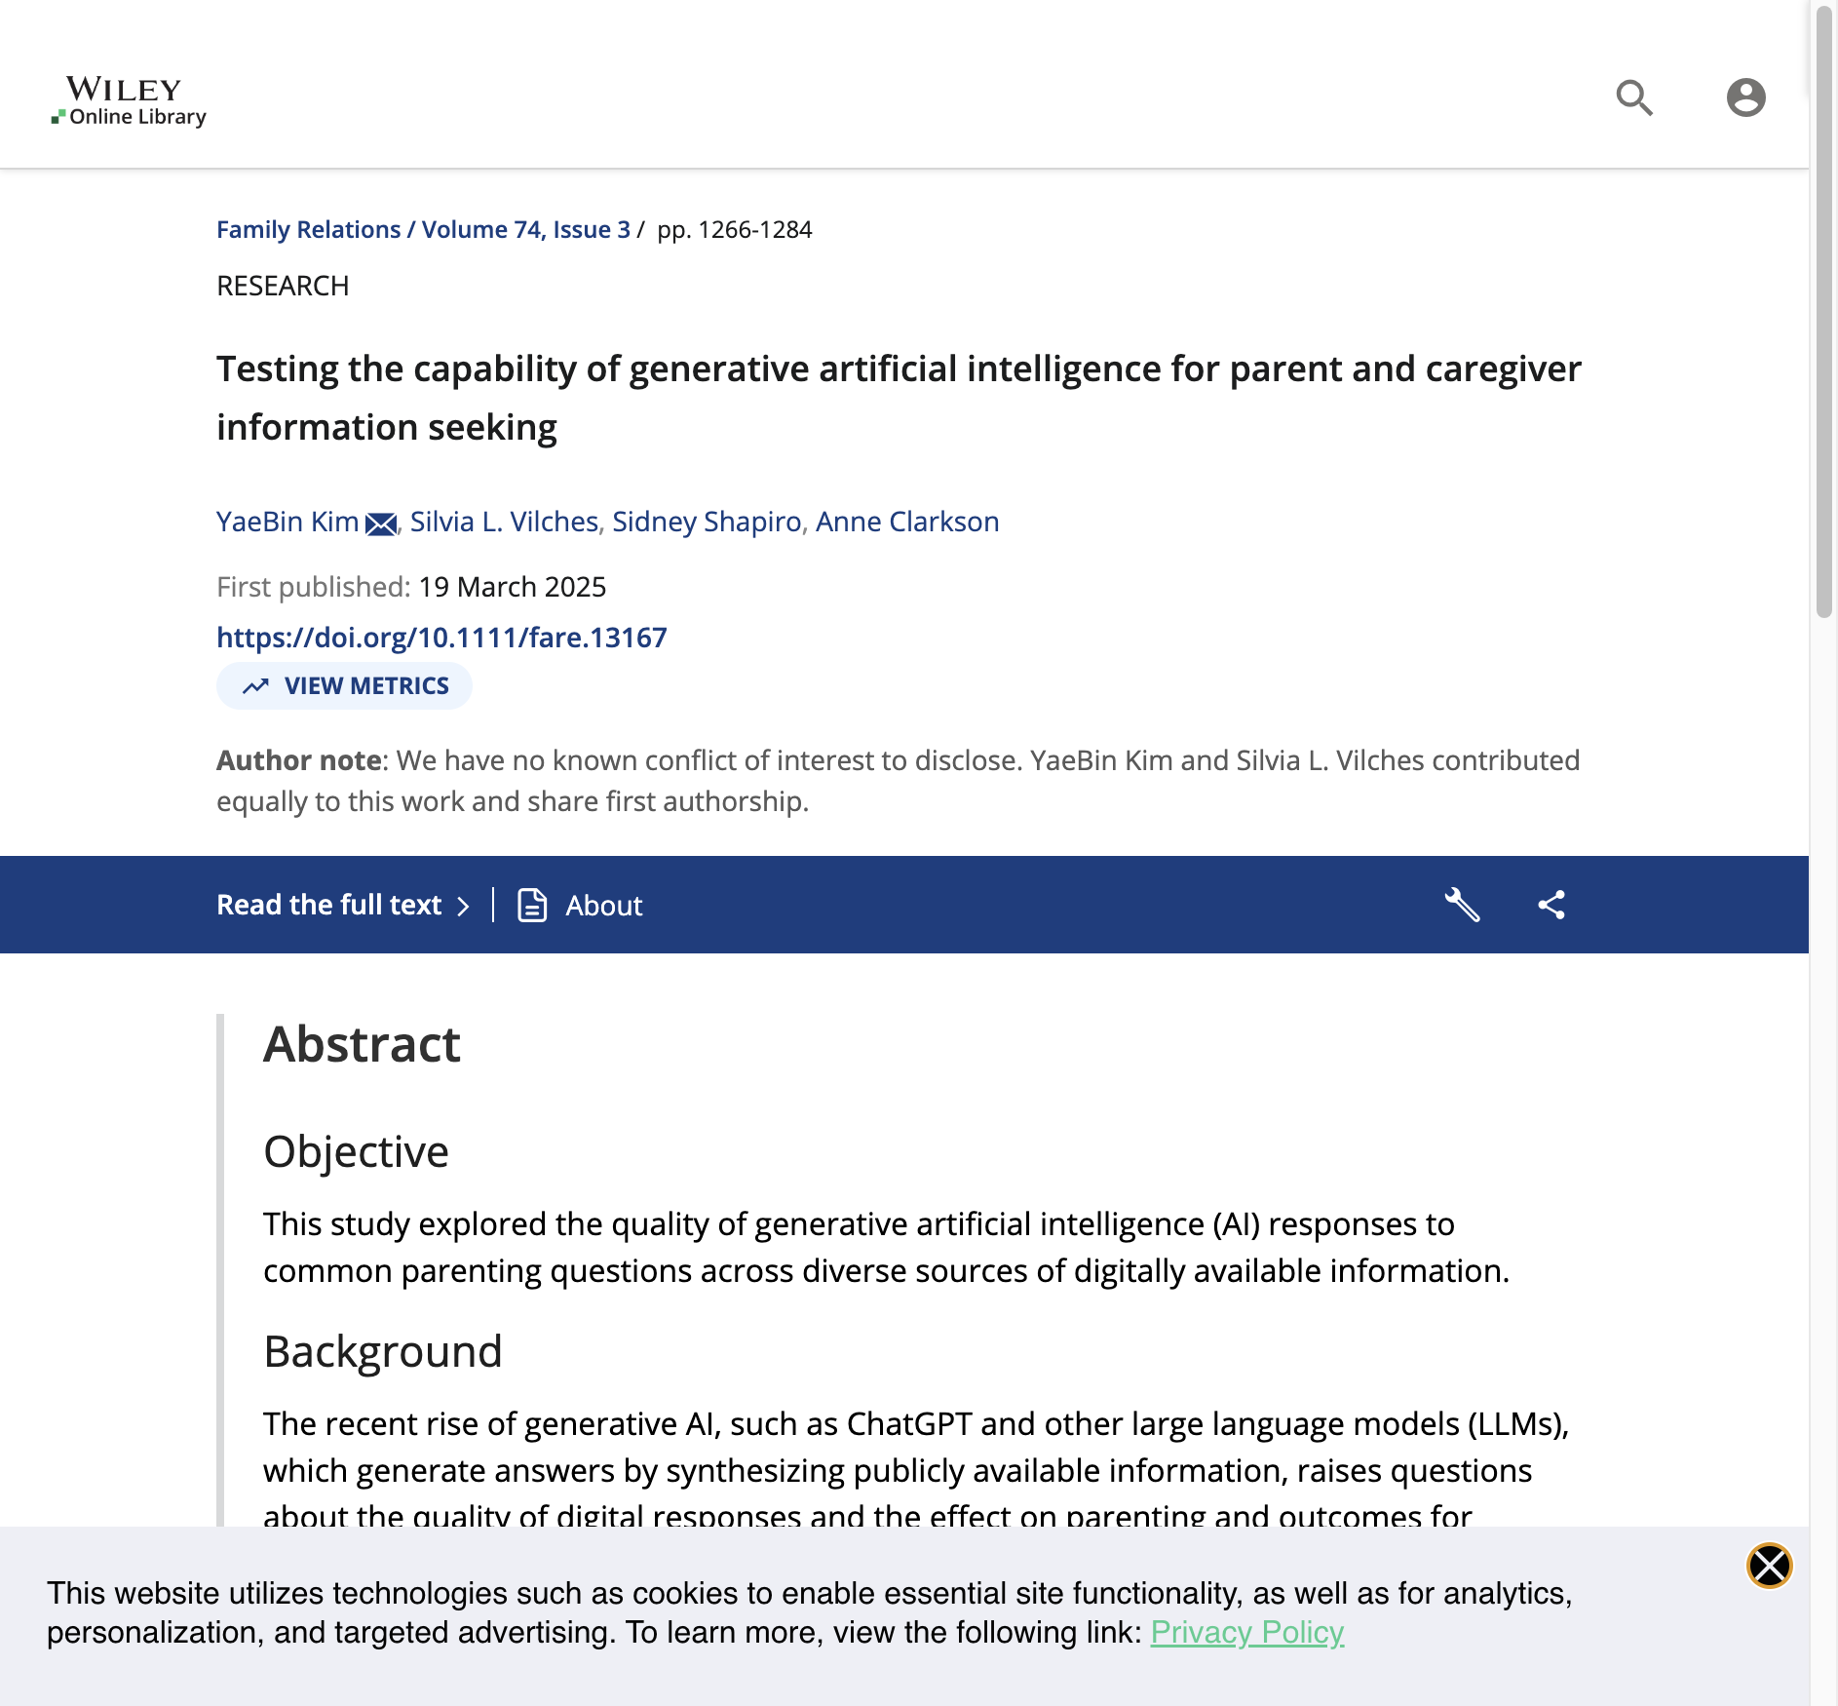Navigate to Family Relations journal page
Screen dimensions: 1838x1706
tap(308, 229)
